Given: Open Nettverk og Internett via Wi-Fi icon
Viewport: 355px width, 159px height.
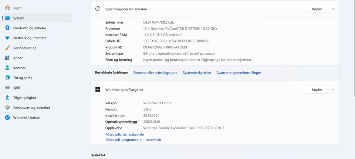Looking at the screenshot, I should point(7,38).
